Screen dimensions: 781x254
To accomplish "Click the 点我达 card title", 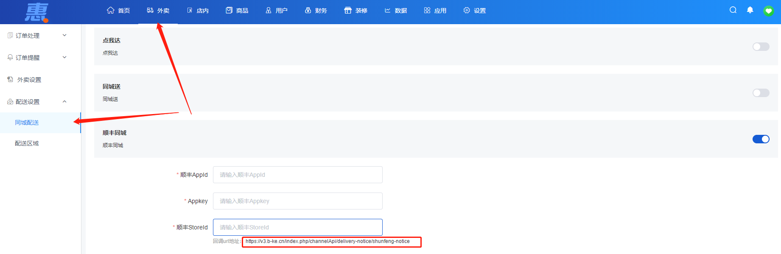I will tap(112, 40).
